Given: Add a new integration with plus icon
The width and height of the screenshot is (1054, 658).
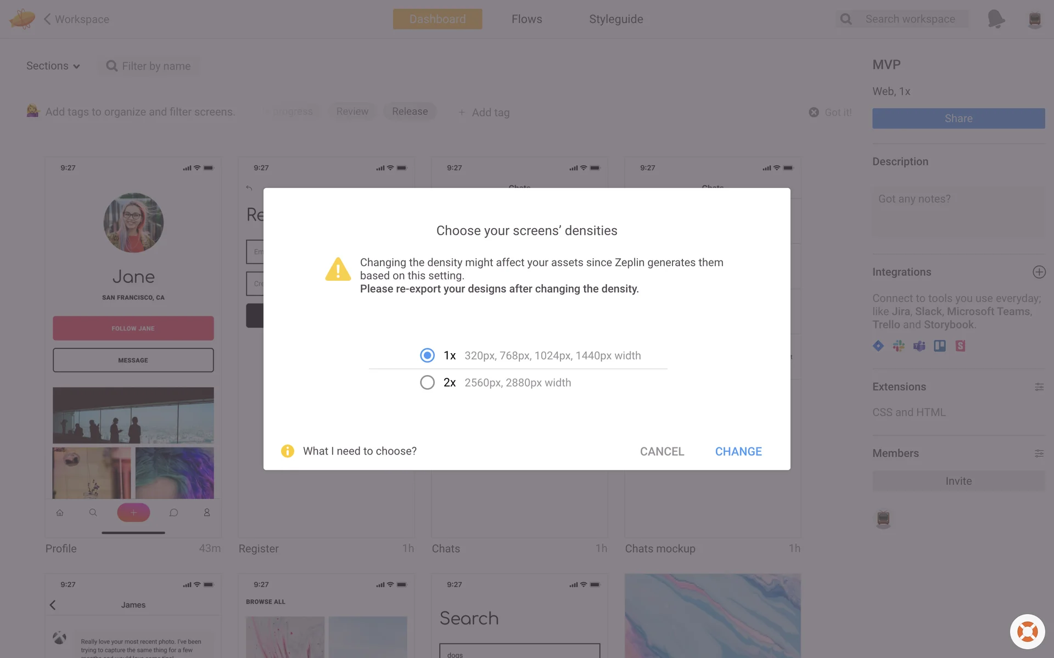Looking at the screenshot, I should click(x=1039, y=272).
